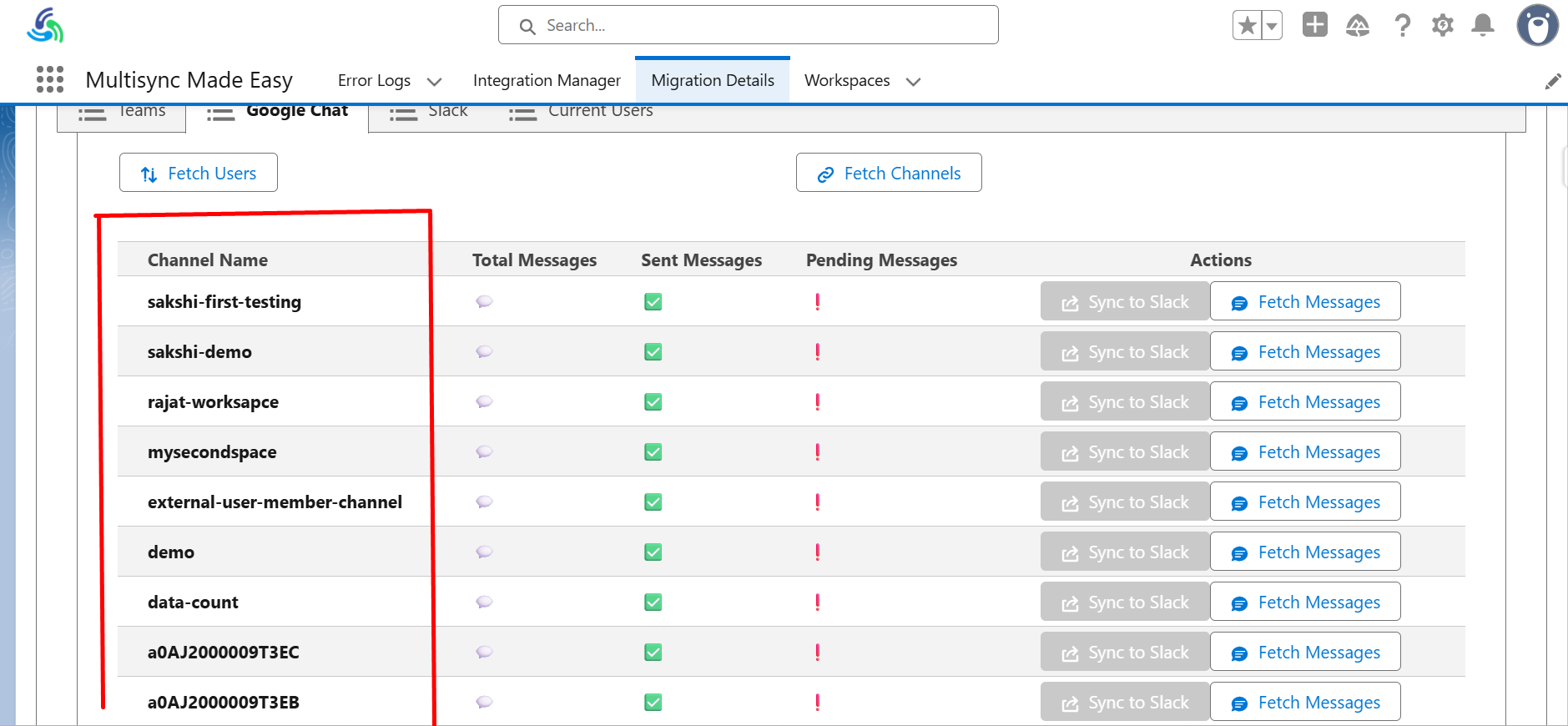Image resolution: width=1568 pixels, height=726 pixels.
Task: Fetch Messages for a0AJ2000009T3EB
Action: pyautogui.click(x=1305, y=702)
